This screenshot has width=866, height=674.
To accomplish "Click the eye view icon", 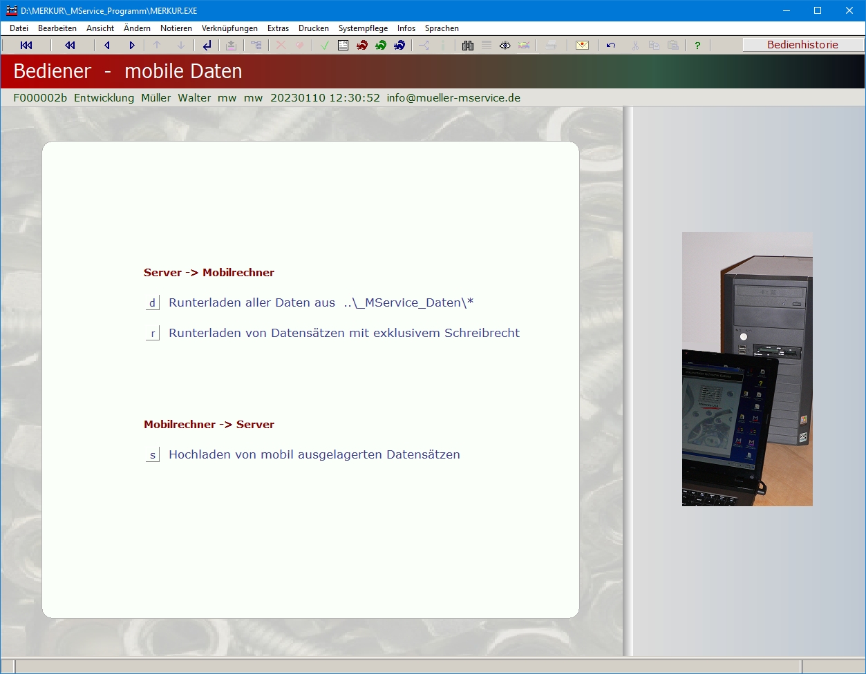I will [x=505, y=46].
